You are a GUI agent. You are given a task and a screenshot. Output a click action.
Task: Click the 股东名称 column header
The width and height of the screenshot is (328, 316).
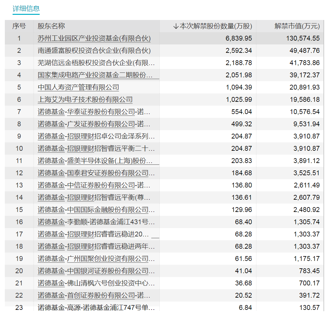coord(51,26)
